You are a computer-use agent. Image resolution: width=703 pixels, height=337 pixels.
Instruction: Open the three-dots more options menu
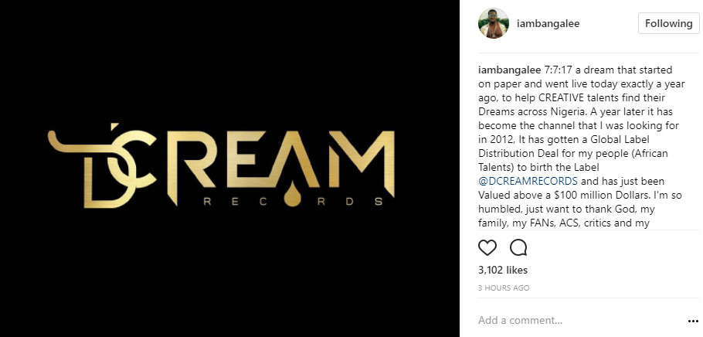693,321
